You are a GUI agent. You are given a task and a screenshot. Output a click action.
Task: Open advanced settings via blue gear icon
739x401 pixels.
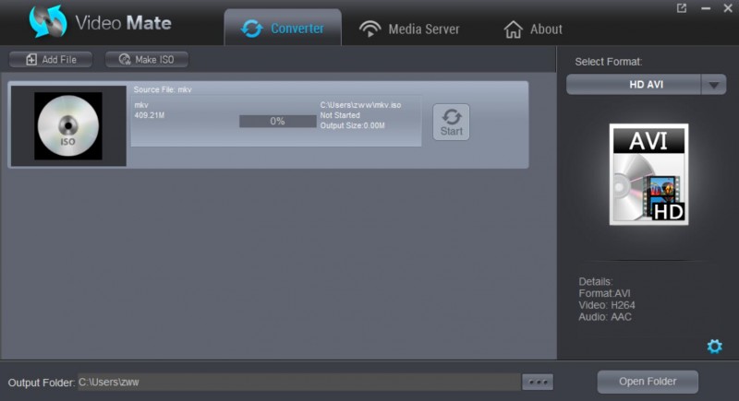714,346
